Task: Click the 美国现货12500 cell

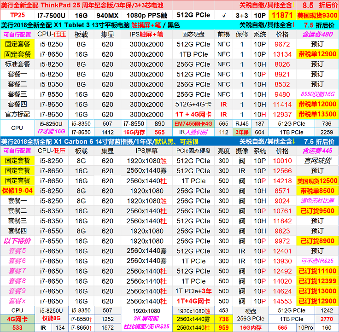Action: point(317,181)
